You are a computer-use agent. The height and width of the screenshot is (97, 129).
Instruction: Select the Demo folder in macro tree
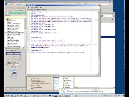[x=10, y=19]
